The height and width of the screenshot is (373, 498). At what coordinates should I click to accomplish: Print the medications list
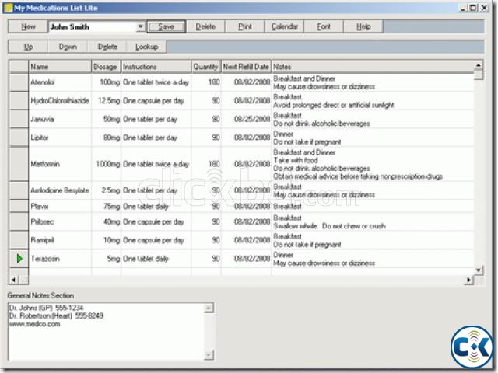click(x=245, y=26)
